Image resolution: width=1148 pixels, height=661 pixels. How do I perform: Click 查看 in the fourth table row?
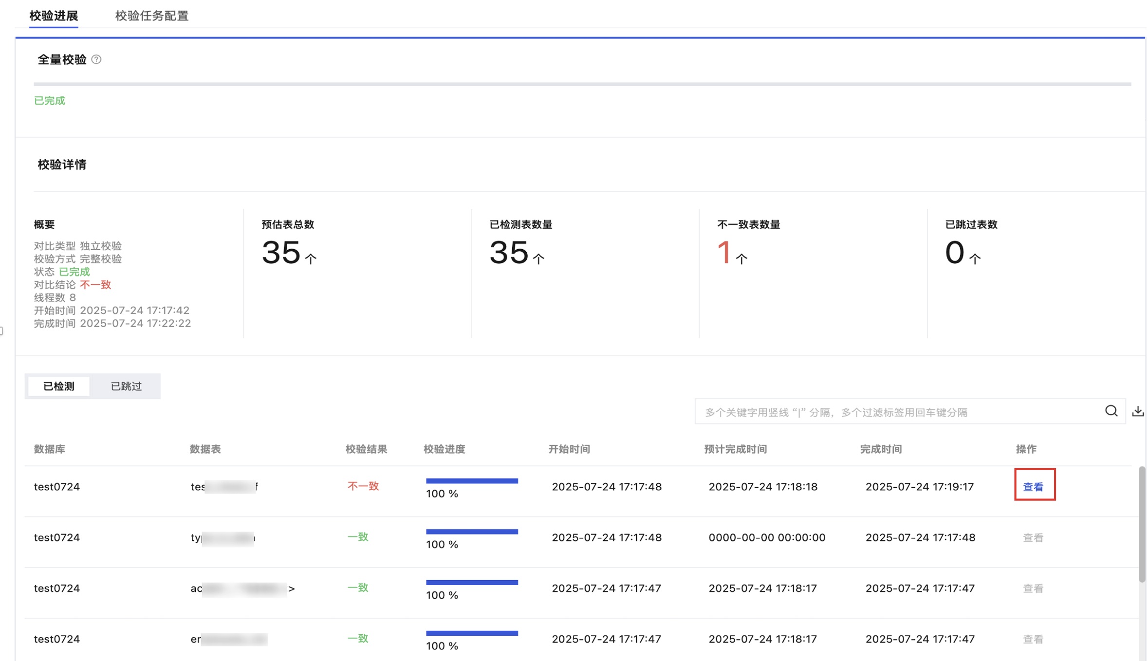click(x=1033, y=639)
